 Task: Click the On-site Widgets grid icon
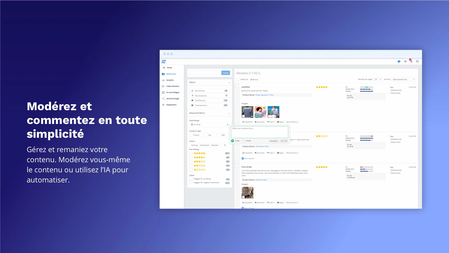coord(163,92)
